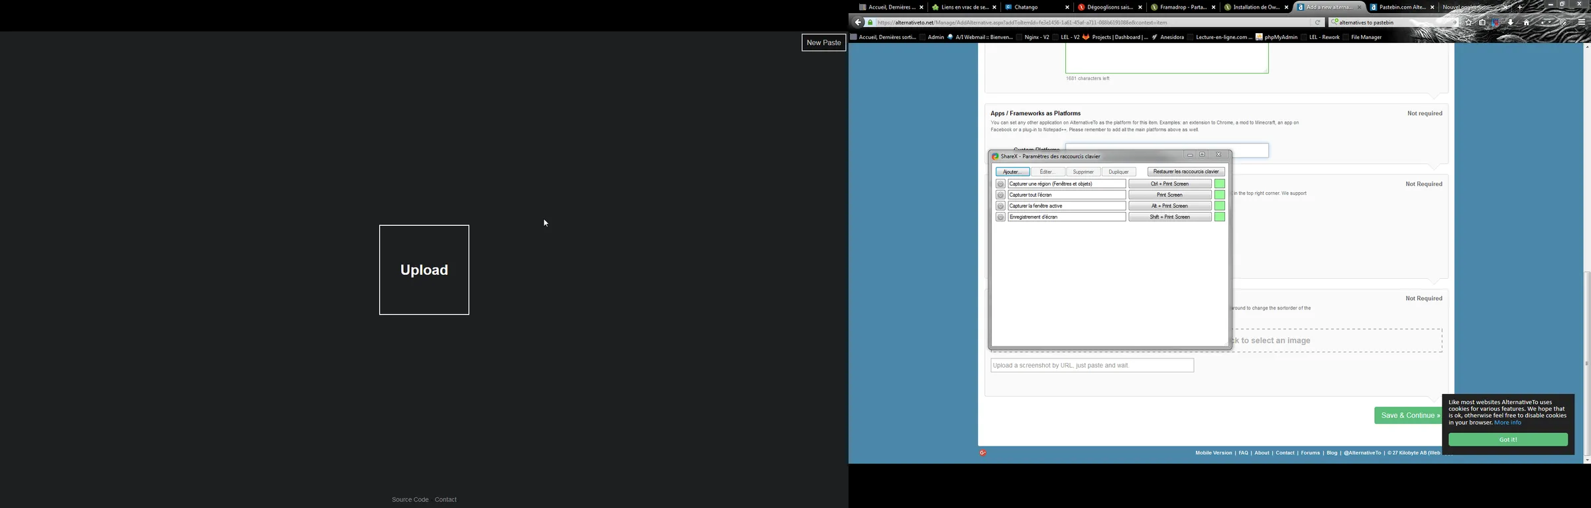1591x508 pixels.
Task: Click the screenshot URL upload field
Action: 1092,366
